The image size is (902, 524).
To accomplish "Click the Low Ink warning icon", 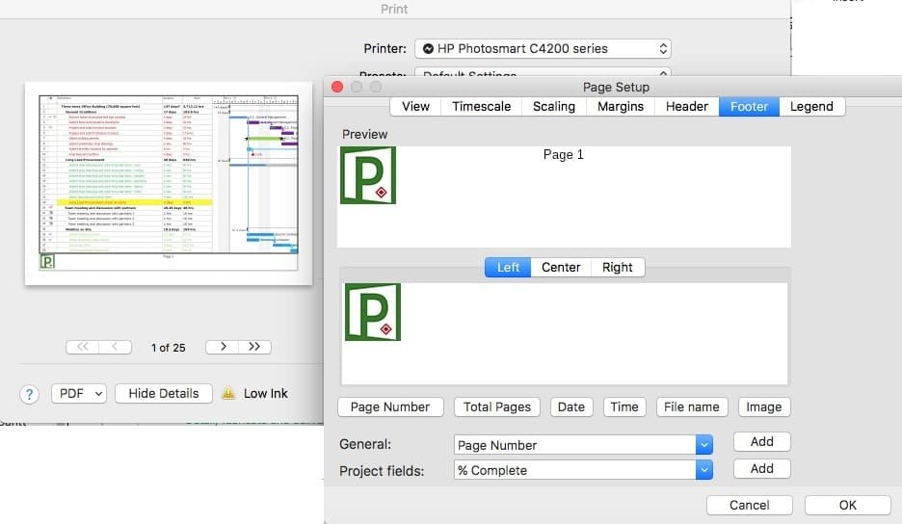I will (228, 393).
